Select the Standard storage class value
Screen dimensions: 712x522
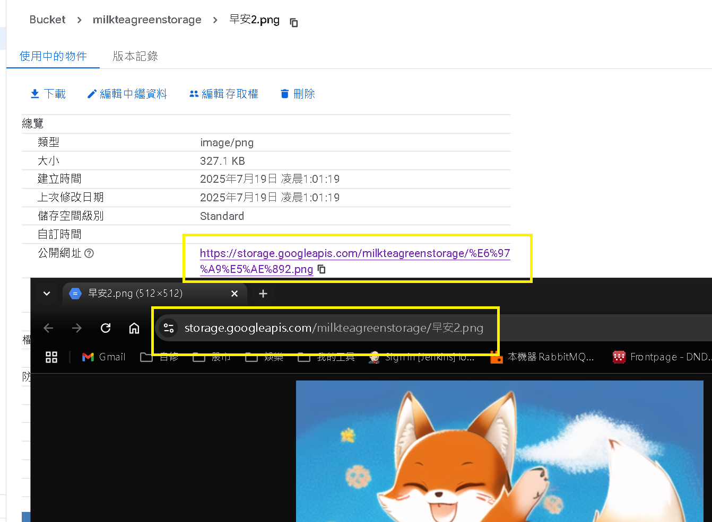[x=222, y=216]
